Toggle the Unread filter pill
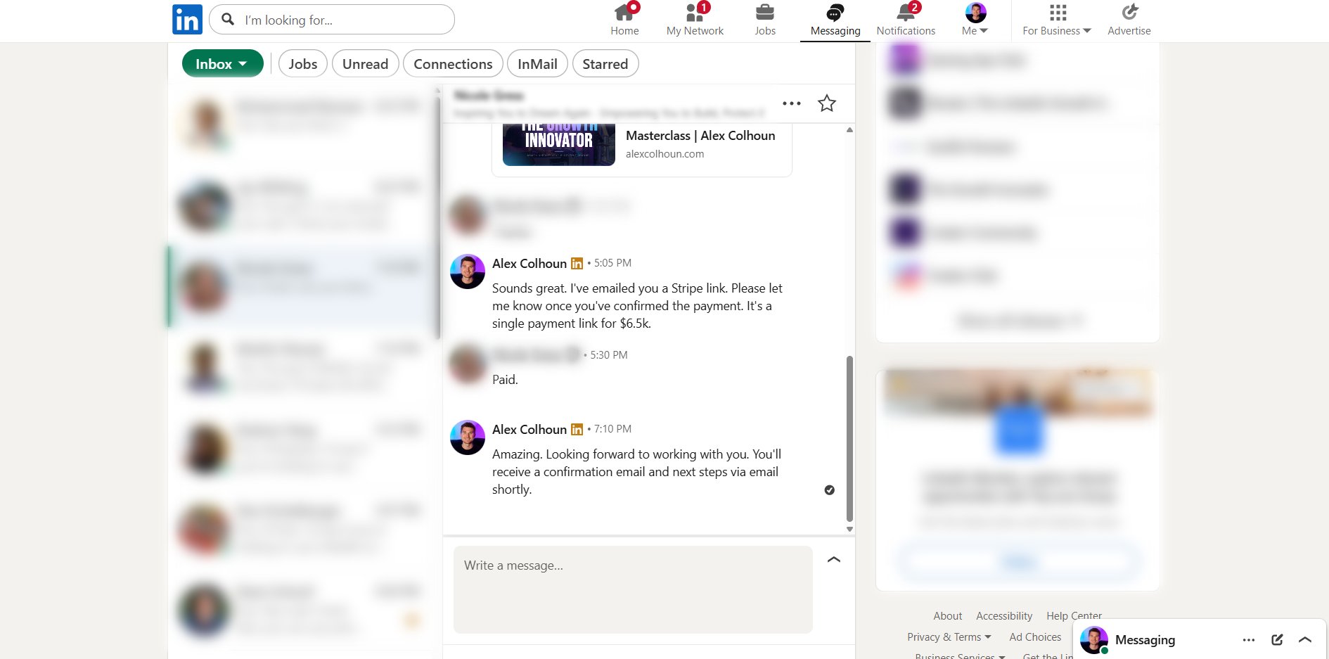1329x659 pixels. (x=365, y=64)
